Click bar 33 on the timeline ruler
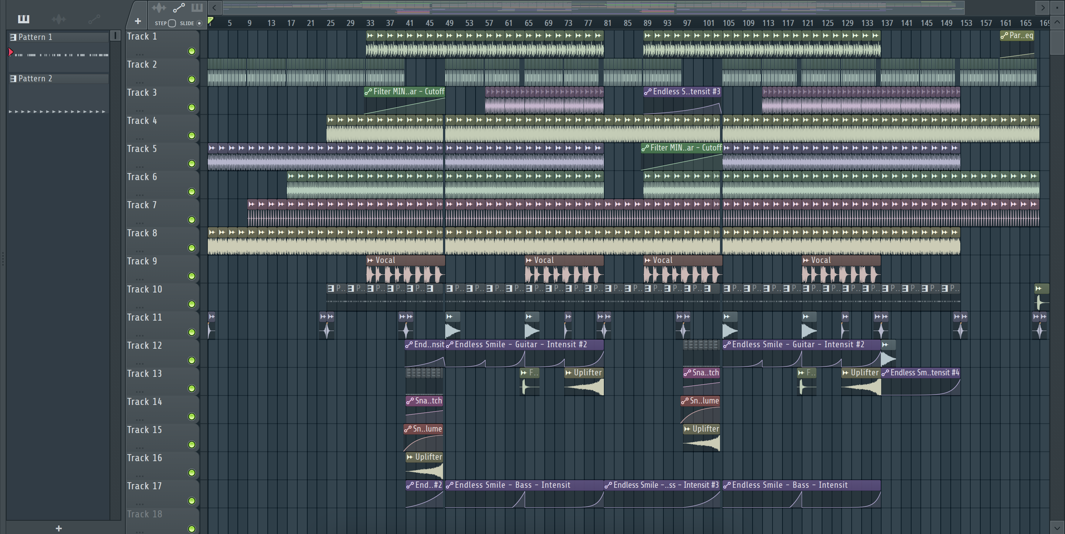 pyautogui.click(x=370, y=23)
